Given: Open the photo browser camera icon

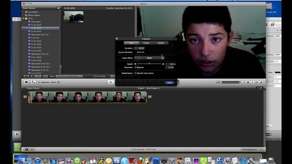Looking at the screenshot, I should (248, 82).
